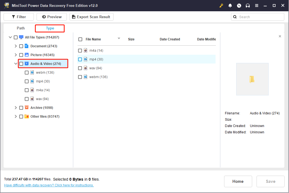Screen dimensions: 289x193
Task: Open the headphones support icon
Action: (x=248, y=5)
